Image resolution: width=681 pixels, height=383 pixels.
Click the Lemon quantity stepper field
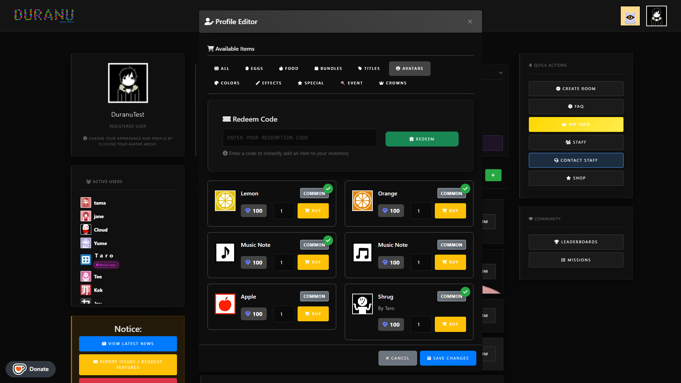point(284,211)
